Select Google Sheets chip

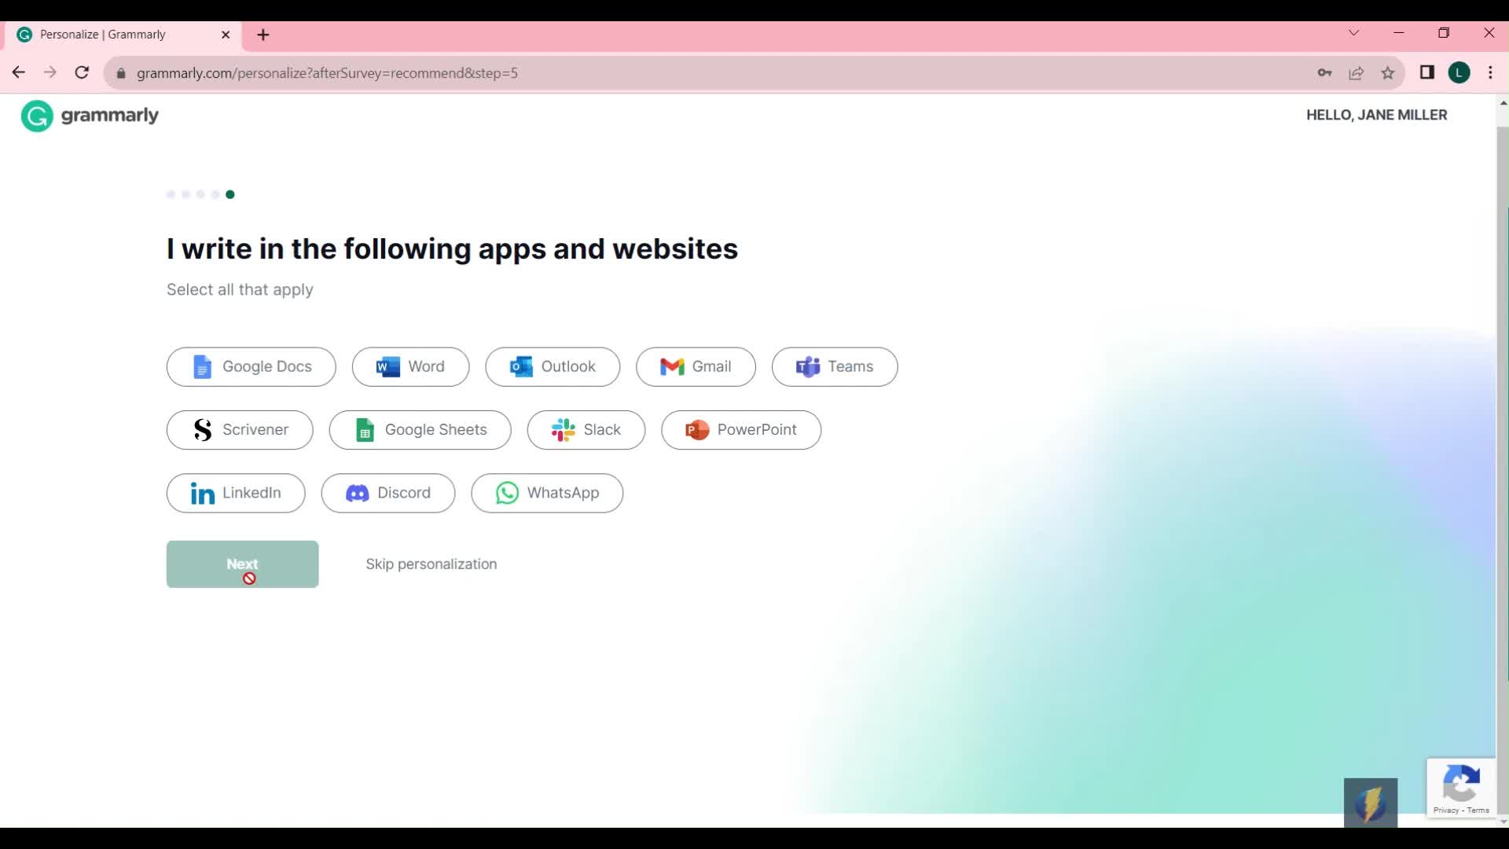coord(420,430)
